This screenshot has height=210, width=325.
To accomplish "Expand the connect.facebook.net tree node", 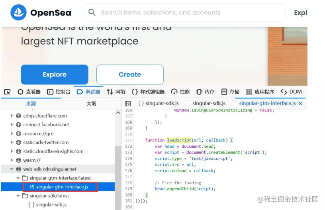I will coord(12,125).
